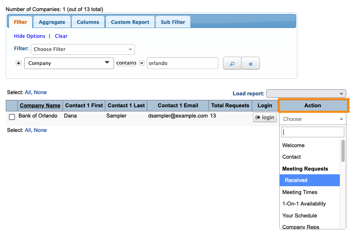This screenshot has width=355, height=238.
Task: Click the Hide Options link
Action: coord(30,36)
